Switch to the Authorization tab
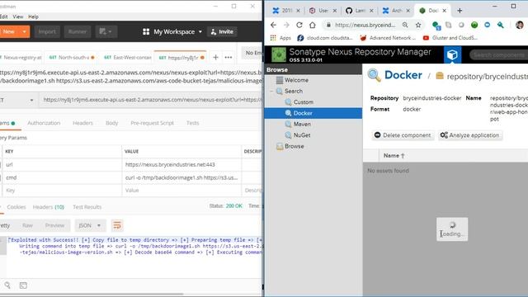The width and height of the screenshot is (528, 297). pyautogui.click(x=44, y=123)
